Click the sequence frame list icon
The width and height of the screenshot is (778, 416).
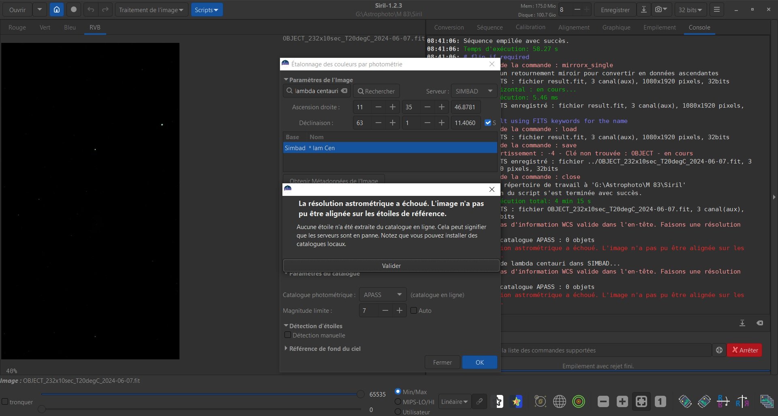767,401
